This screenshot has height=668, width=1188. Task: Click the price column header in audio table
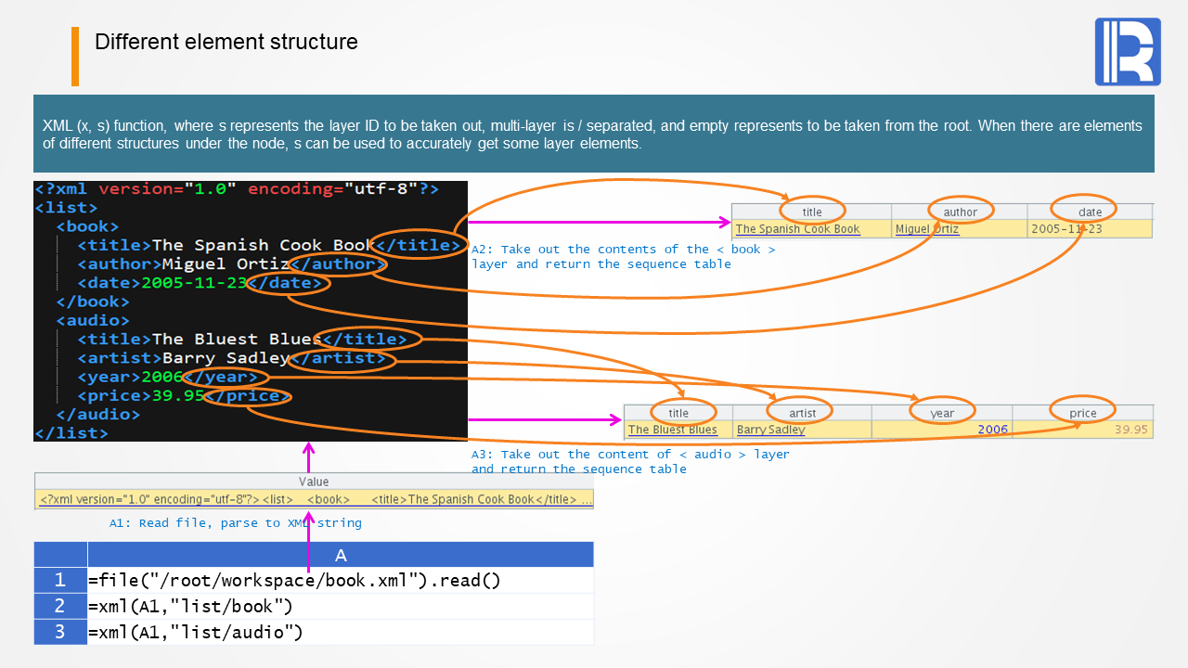[x=1082, y=413]
